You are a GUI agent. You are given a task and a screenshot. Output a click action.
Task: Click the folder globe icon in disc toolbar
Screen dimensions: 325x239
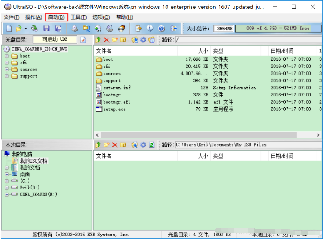coord(152,40)
